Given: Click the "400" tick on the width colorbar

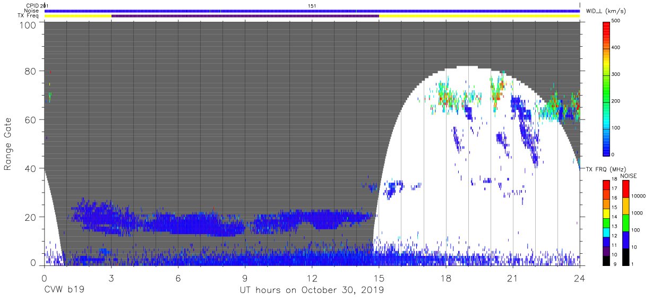Looking at the screenshot, I should 616,48.
